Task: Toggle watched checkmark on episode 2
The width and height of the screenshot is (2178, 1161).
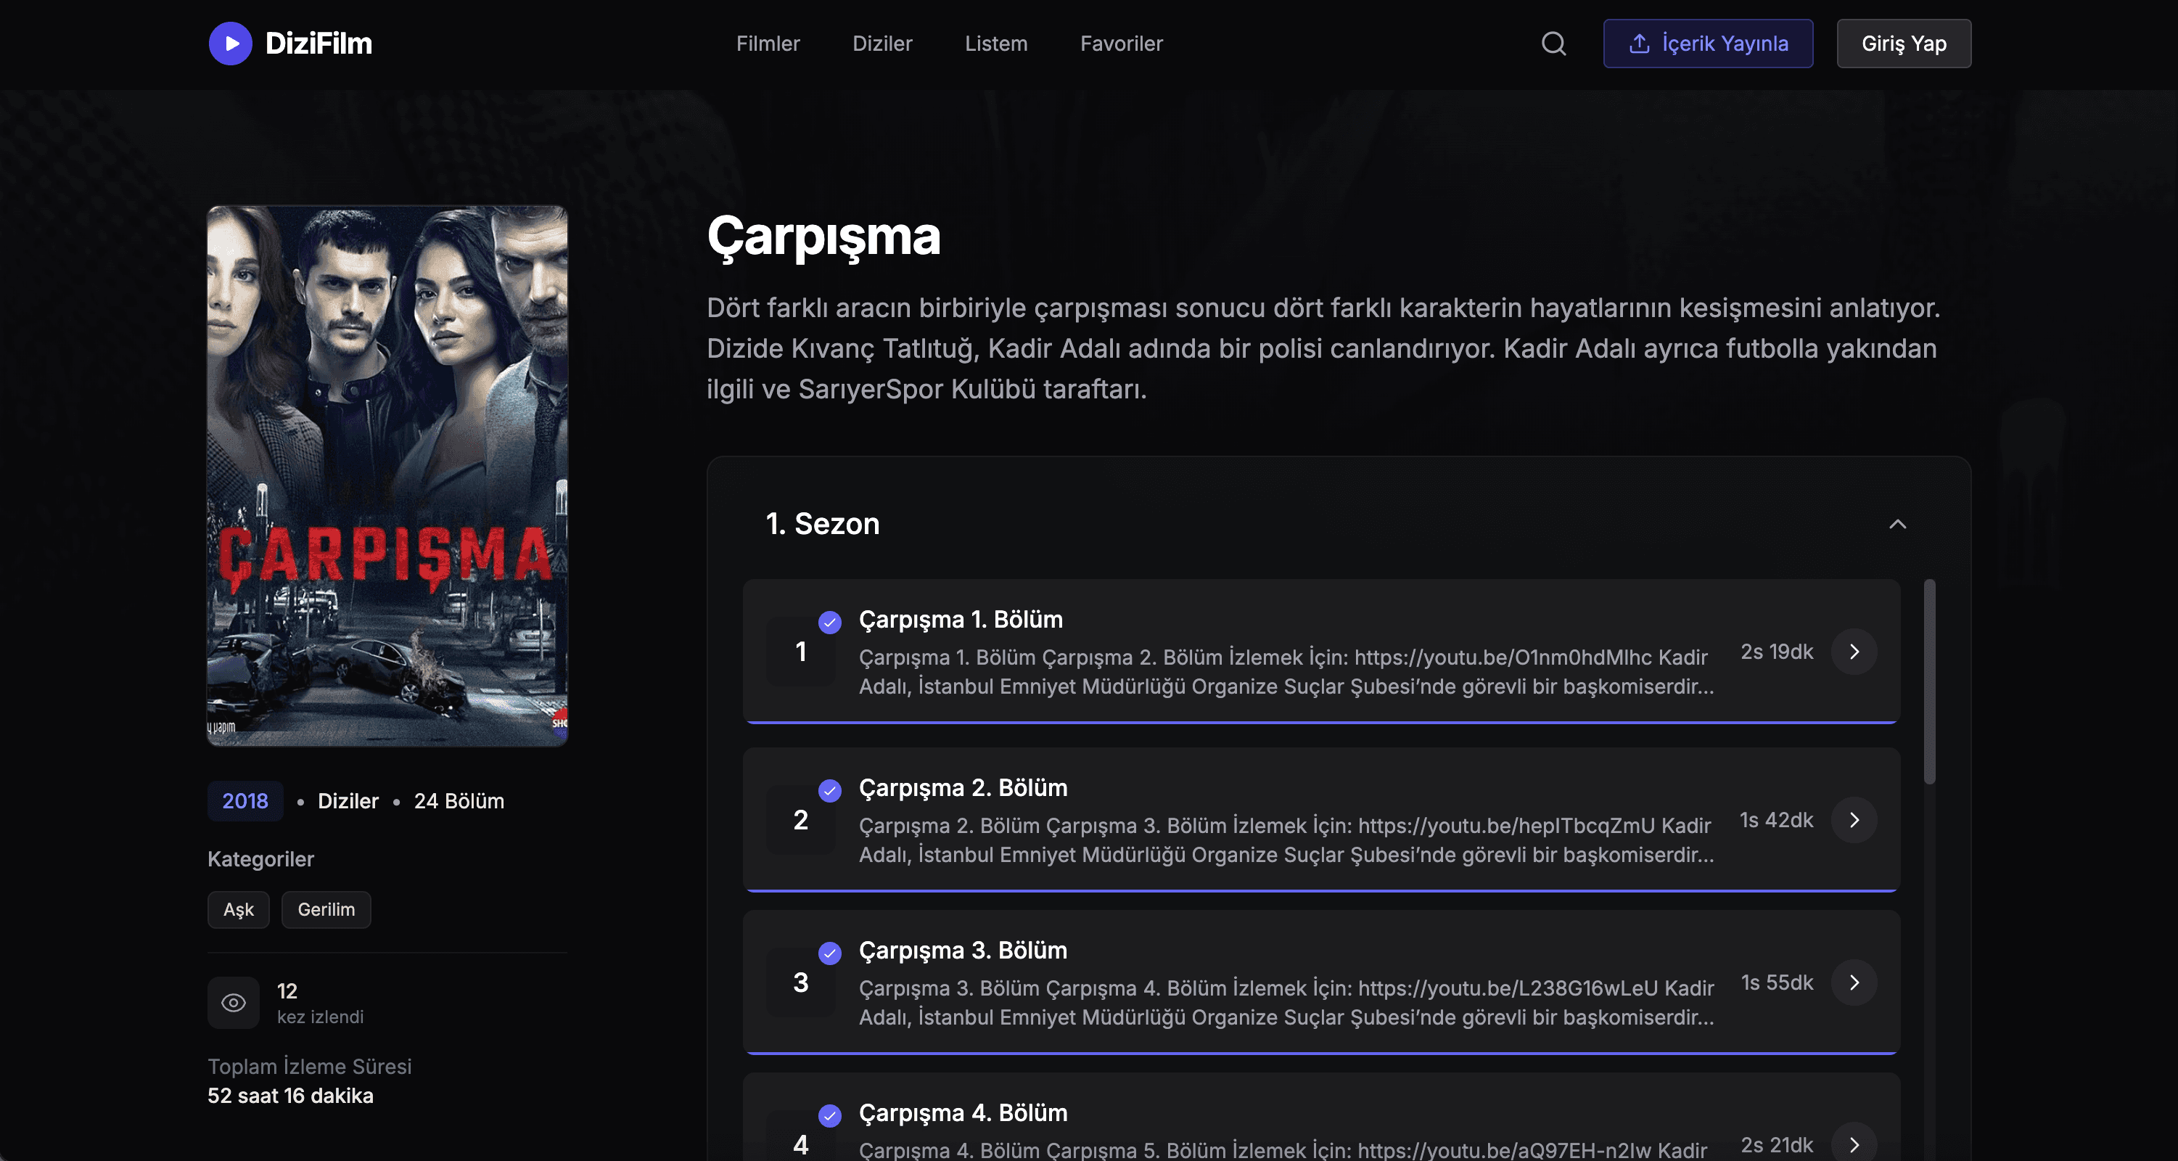Action: coord(829,789)
